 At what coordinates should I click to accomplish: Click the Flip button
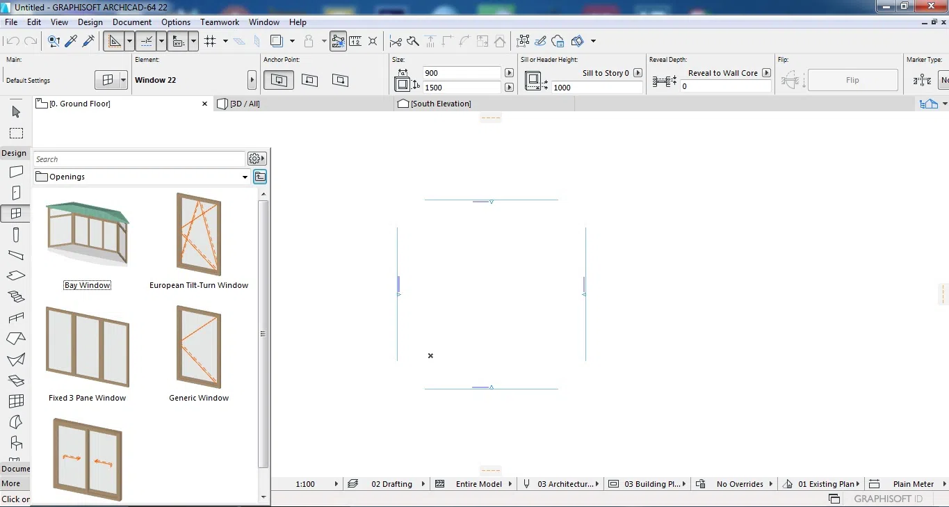[x=853, y=79]
